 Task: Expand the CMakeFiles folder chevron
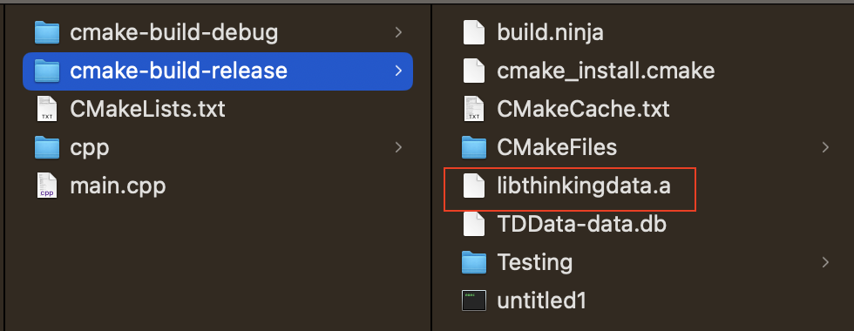pos(826,147)
